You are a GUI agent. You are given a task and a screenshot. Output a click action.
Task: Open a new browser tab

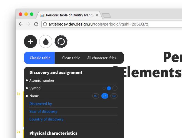pos(106,16)
